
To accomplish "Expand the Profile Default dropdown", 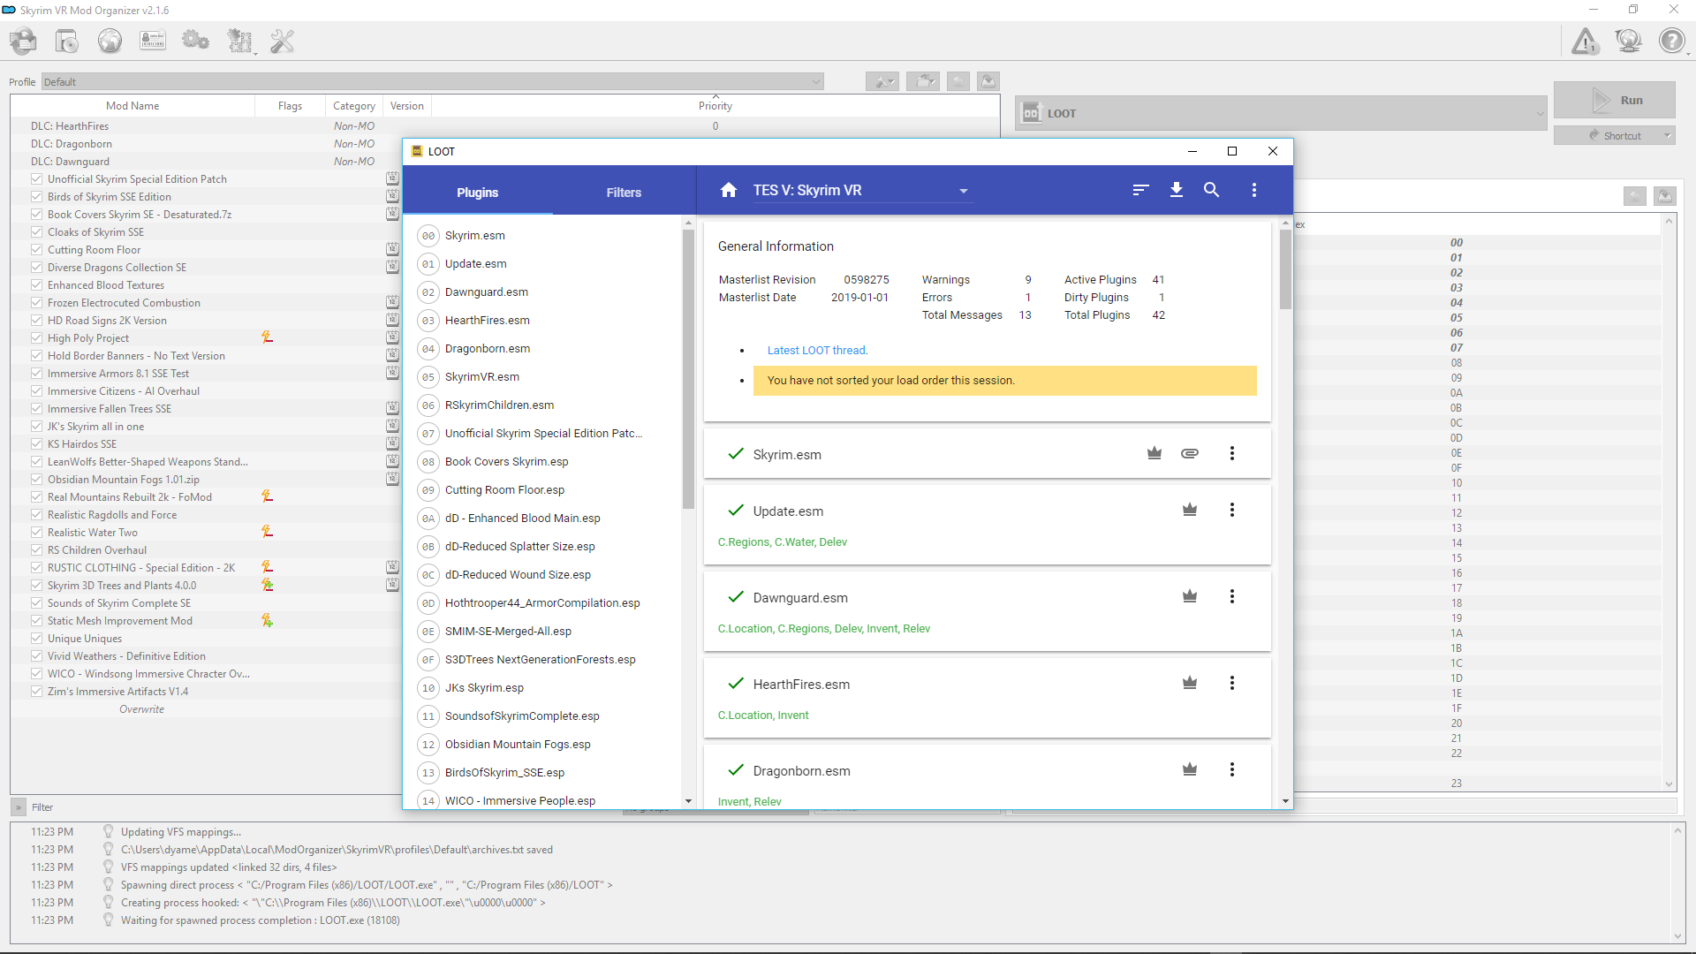I will [x=433, y=81].
